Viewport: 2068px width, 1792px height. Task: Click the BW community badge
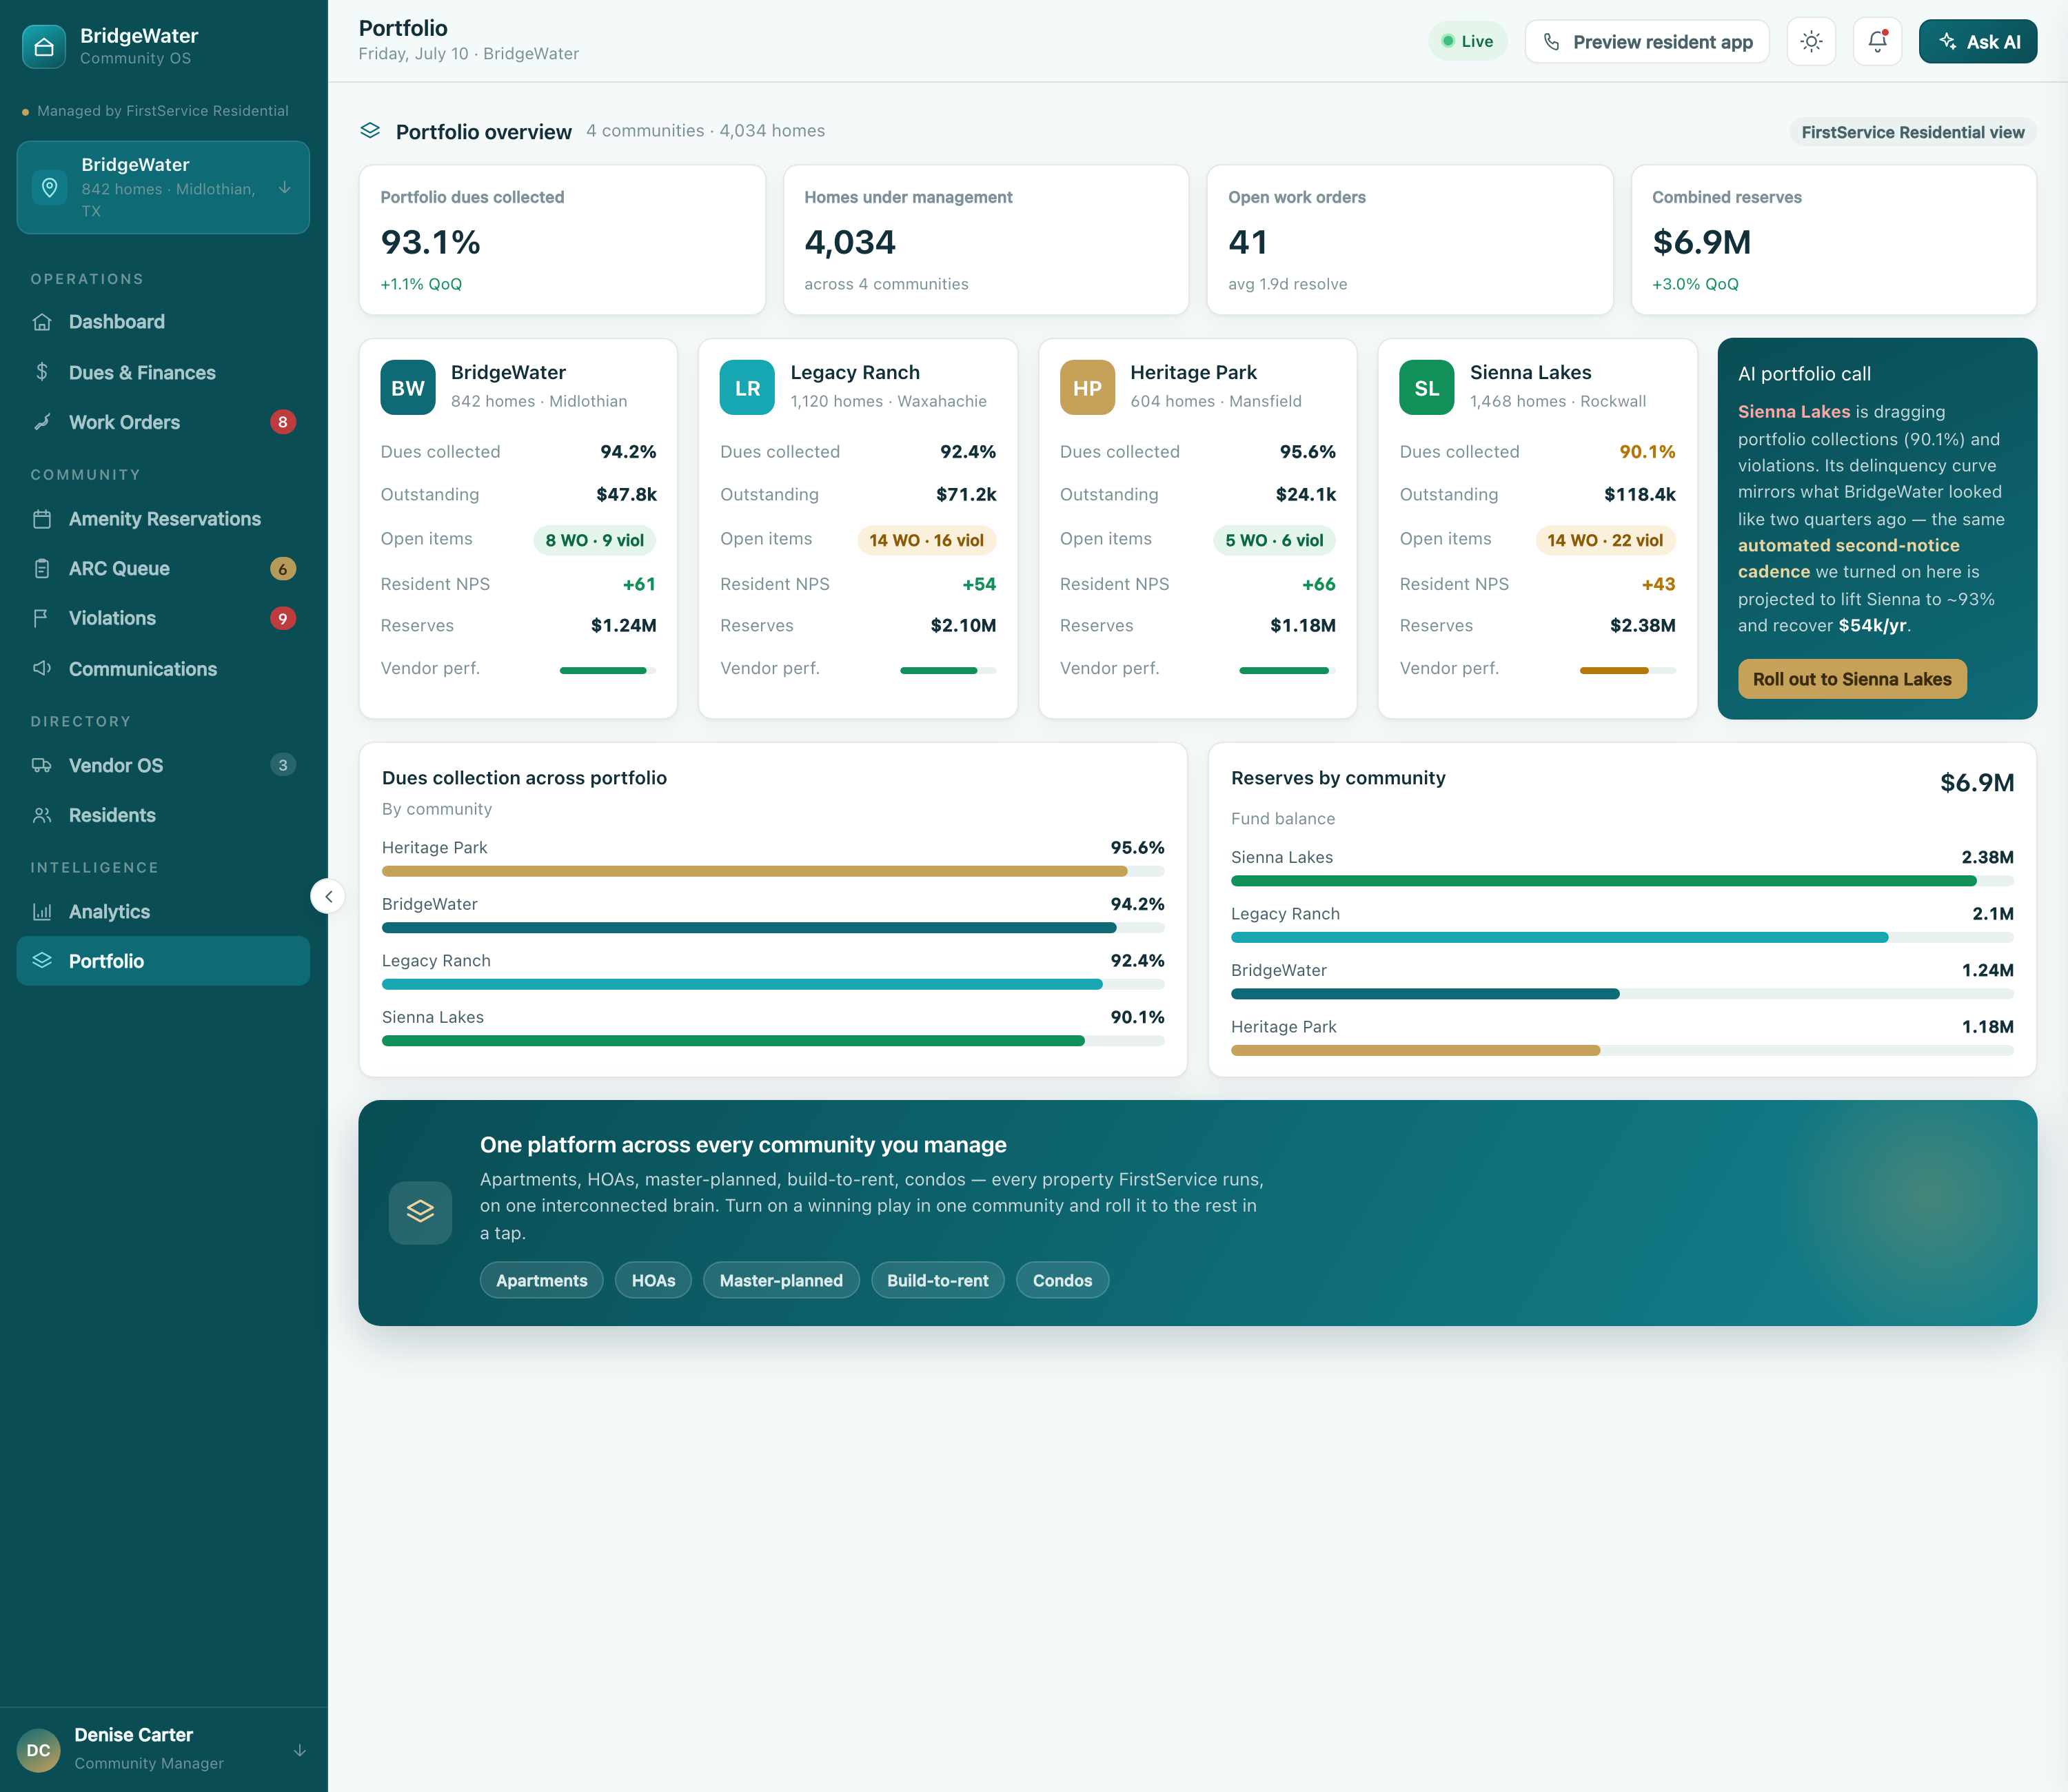point(408,388)
